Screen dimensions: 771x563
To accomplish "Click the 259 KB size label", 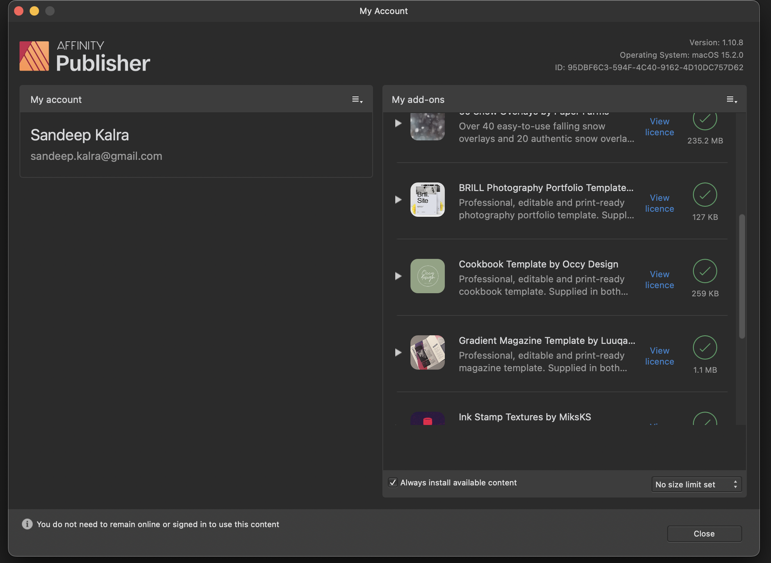I will coord(705,293).
